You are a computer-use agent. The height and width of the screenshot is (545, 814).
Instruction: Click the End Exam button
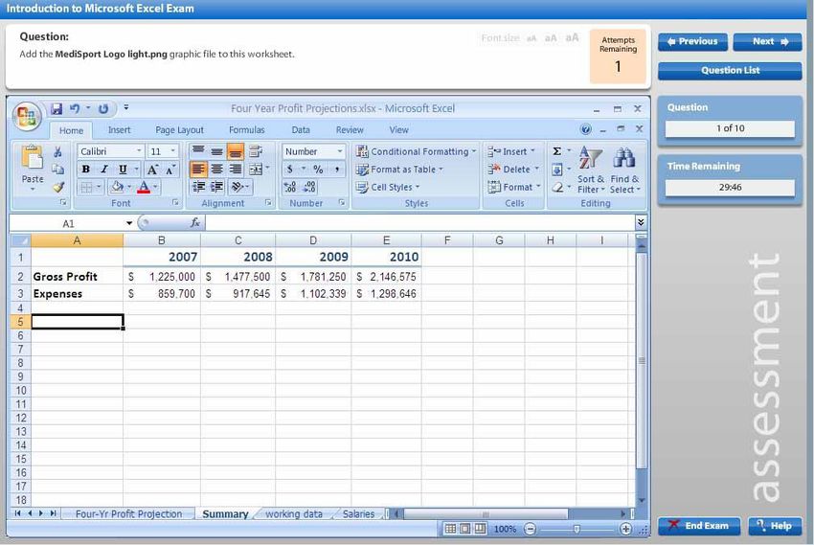700,526
